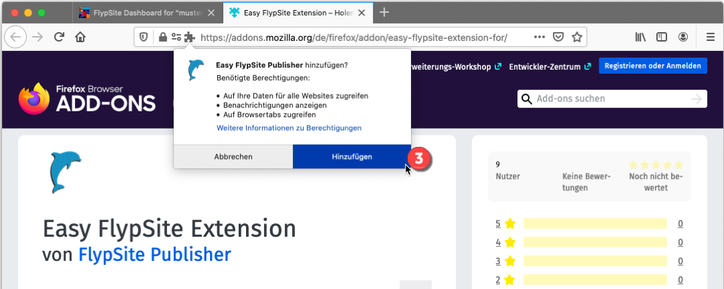Open the Entwickler-Zentrum link
The height and width of the screenshot is (289, 724).
(550, 66)
